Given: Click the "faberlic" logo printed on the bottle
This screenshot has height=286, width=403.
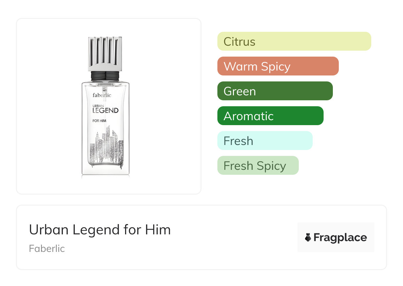Looking at the screenshot, I should (x=102, y=95).
